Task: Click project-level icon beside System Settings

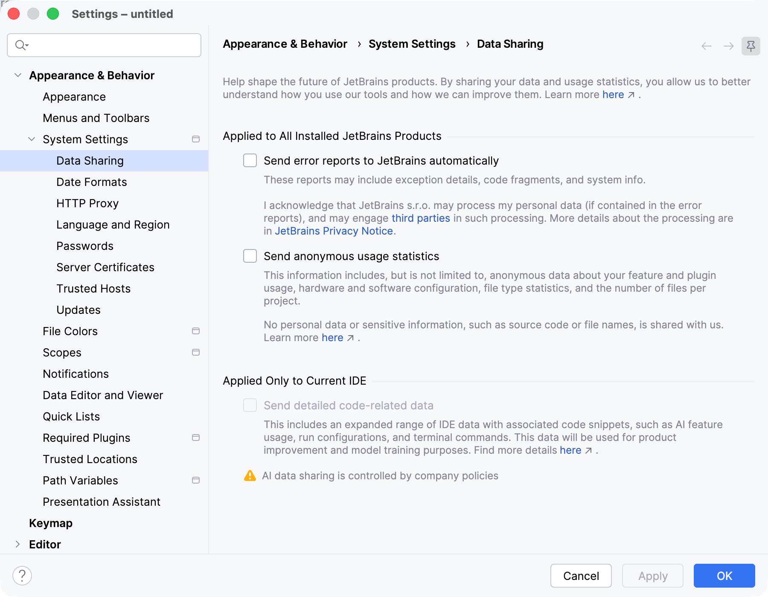Action: point(196,139)
